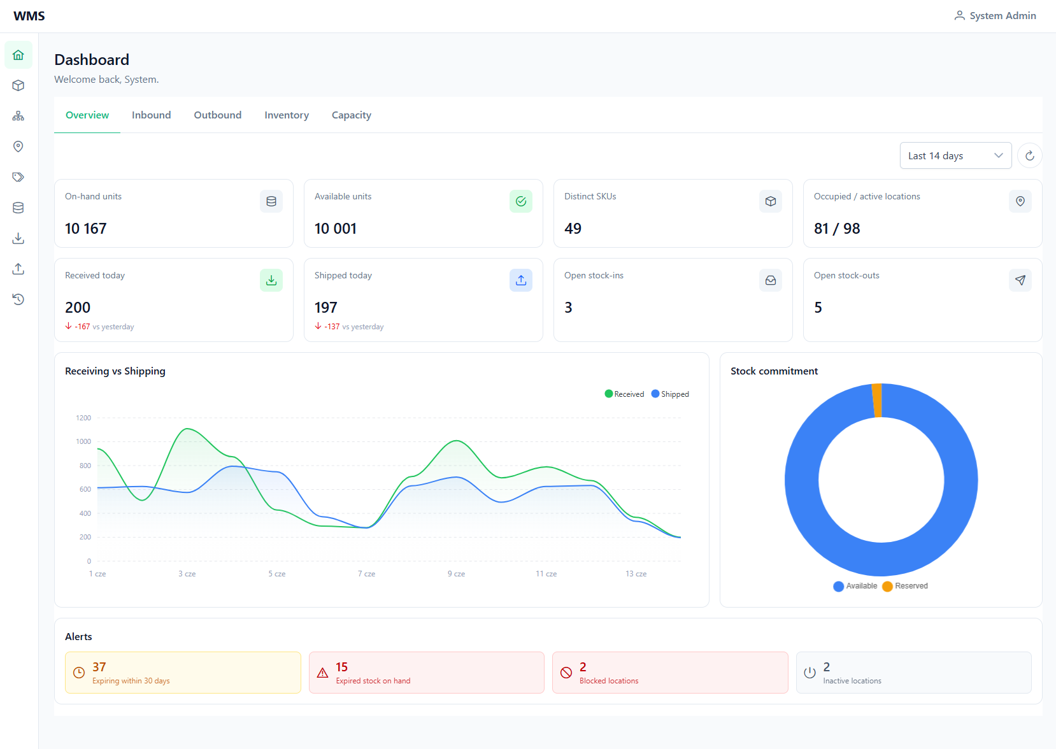Click the products box icon in sidebar
The image size is (1056, 749).
(18, 85)
